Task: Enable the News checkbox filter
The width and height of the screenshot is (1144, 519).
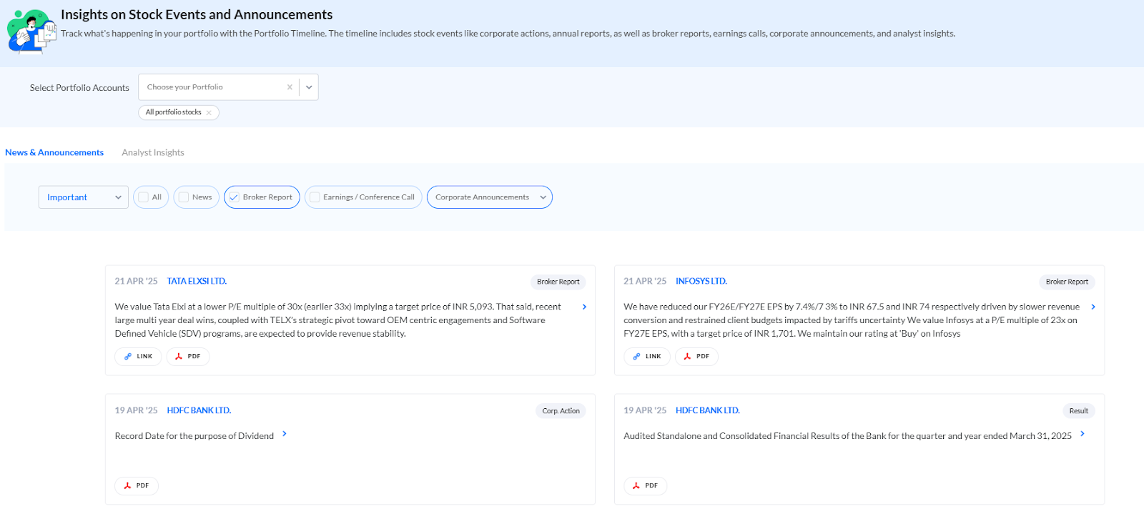Action: click(x=184, y=197)
